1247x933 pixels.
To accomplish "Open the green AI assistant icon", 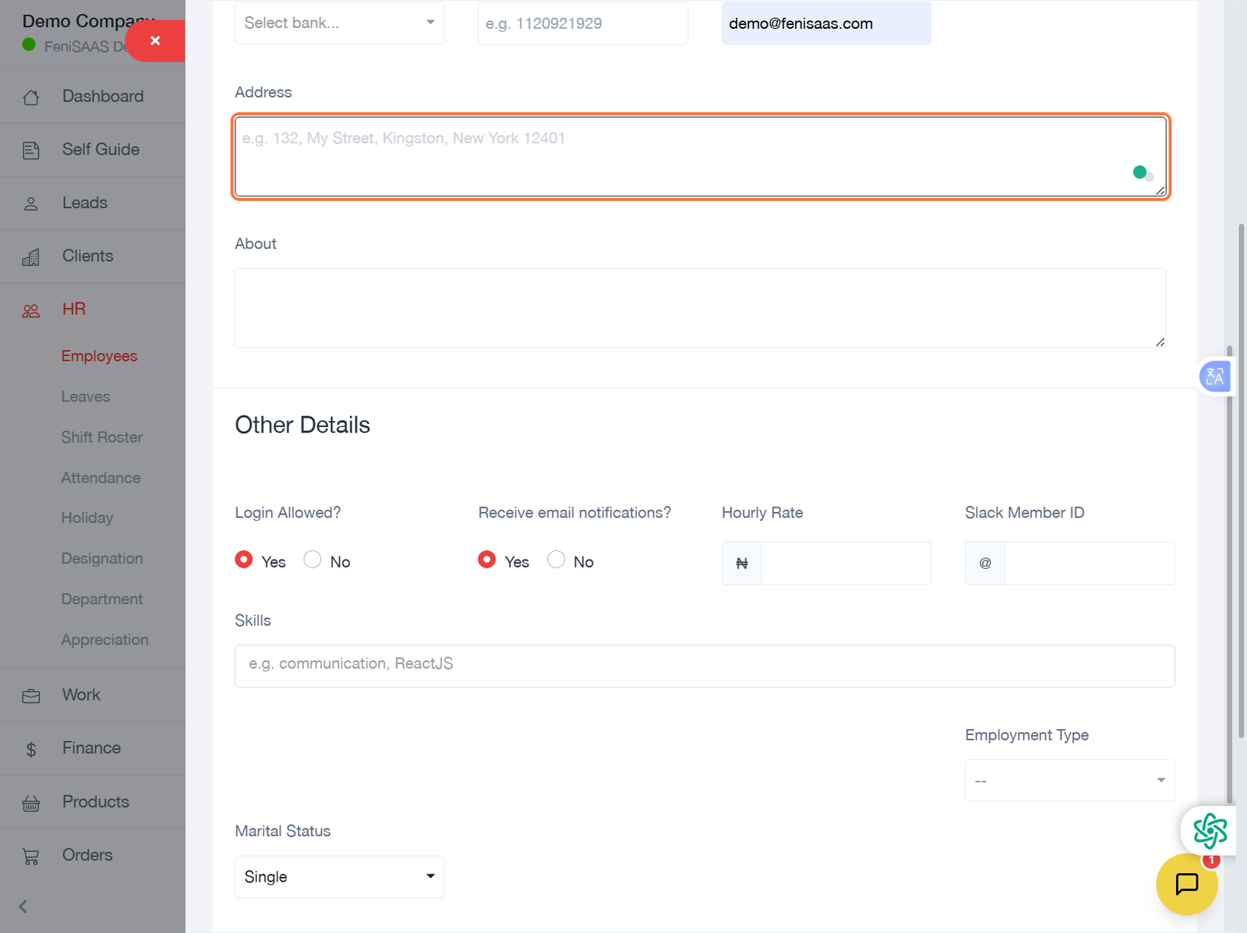I will tap(1210, 831).
